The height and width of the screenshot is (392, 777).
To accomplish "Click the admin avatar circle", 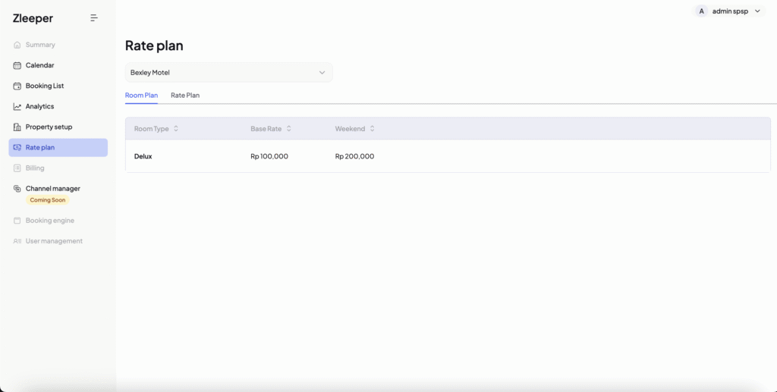I will pos(702,11).
